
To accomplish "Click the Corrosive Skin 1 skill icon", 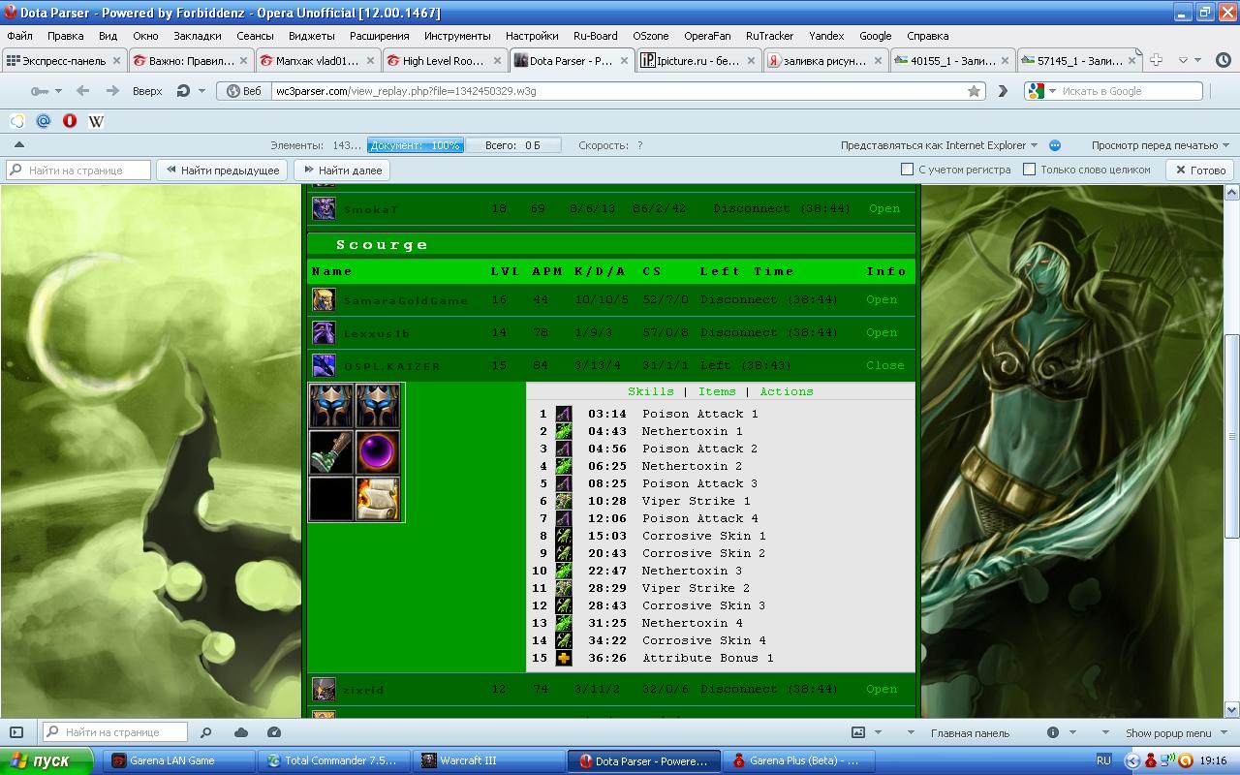I will point(564,536).
